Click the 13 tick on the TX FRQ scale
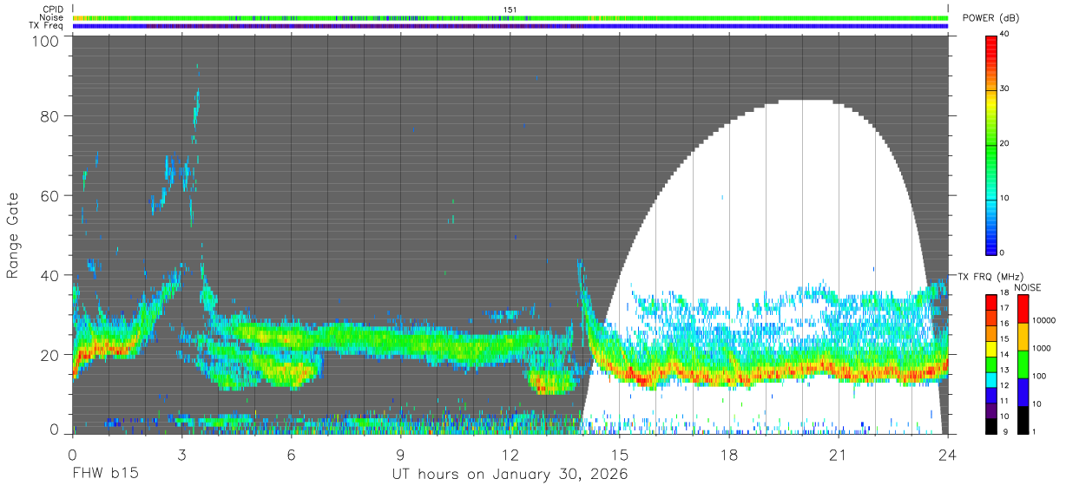 coord(1005,371)
